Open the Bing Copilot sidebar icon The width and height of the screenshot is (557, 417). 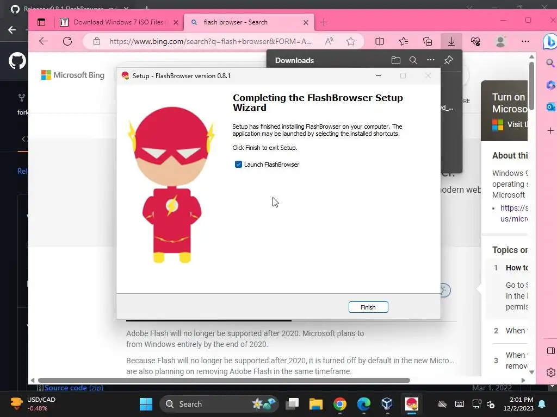pyautogui.click(x=549, y=41)
